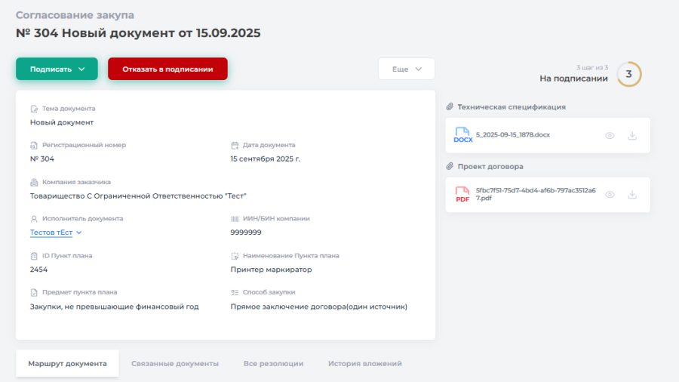The width and height of the screenshot is (679, 382).
Task: Preview the PDF file with eye icon
Action: (x=610, y=195)
